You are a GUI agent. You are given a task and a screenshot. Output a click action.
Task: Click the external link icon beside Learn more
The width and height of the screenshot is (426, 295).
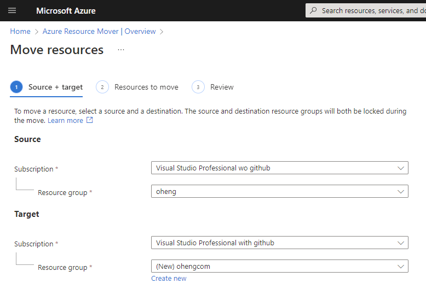point(90,120)
